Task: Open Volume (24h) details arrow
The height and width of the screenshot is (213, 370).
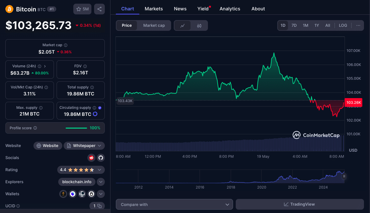Action: tap(45, 66)
